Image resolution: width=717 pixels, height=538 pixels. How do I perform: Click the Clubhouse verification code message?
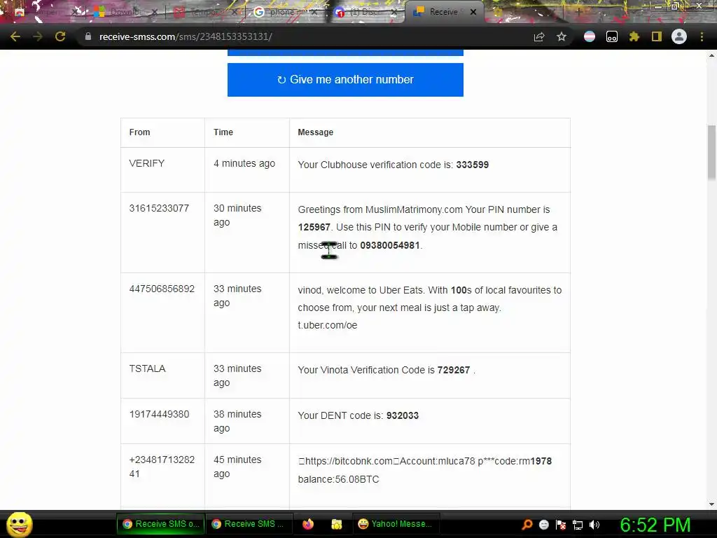point(394,165)
